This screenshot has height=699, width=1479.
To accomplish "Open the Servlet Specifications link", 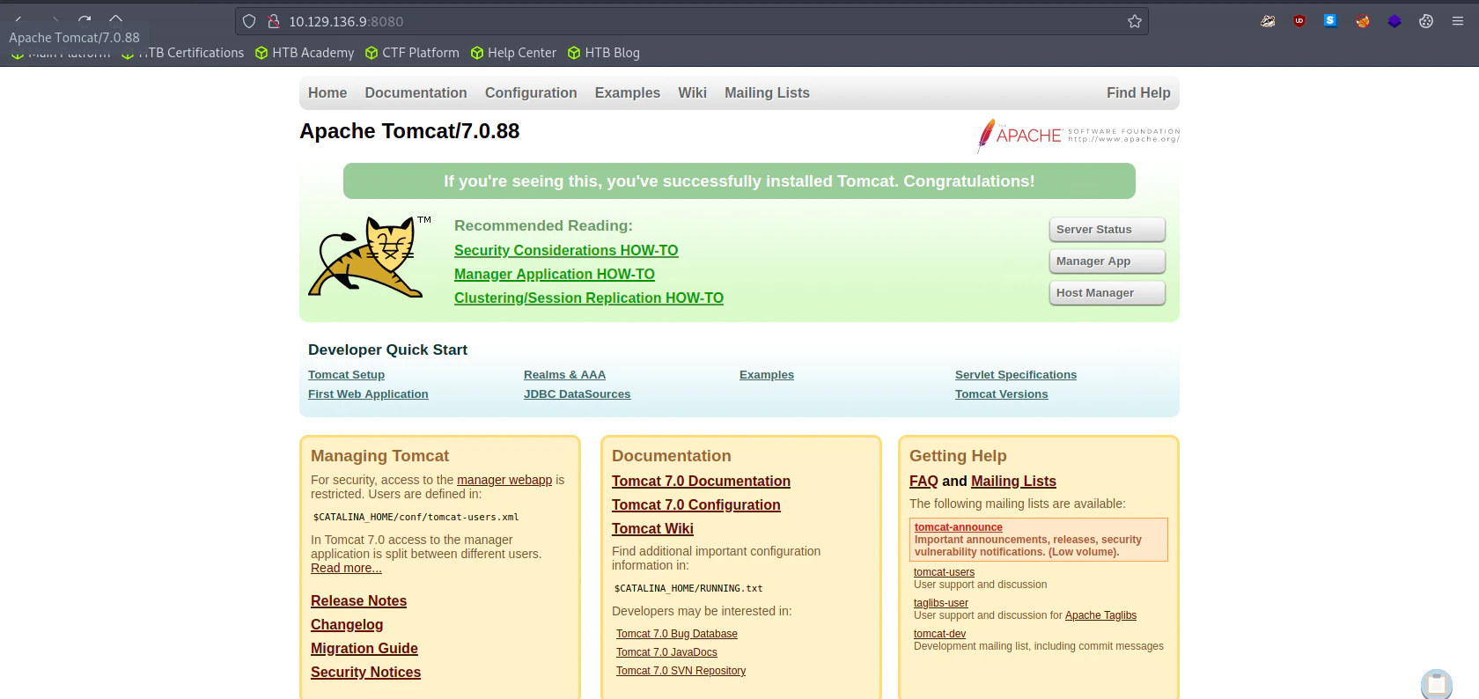I will tap(1016, 374).
